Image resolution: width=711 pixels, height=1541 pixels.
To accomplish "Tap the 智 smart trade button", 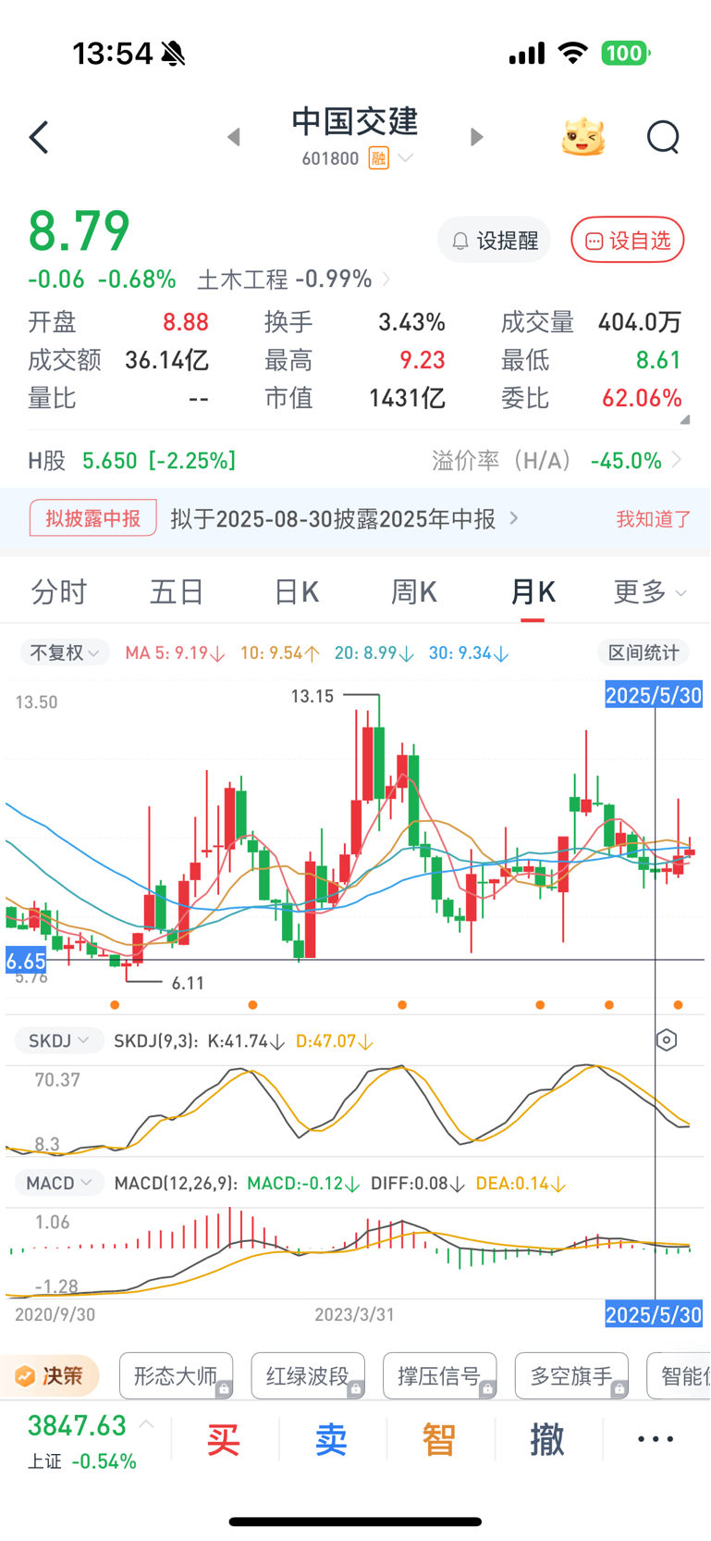I will point(439,1440).
